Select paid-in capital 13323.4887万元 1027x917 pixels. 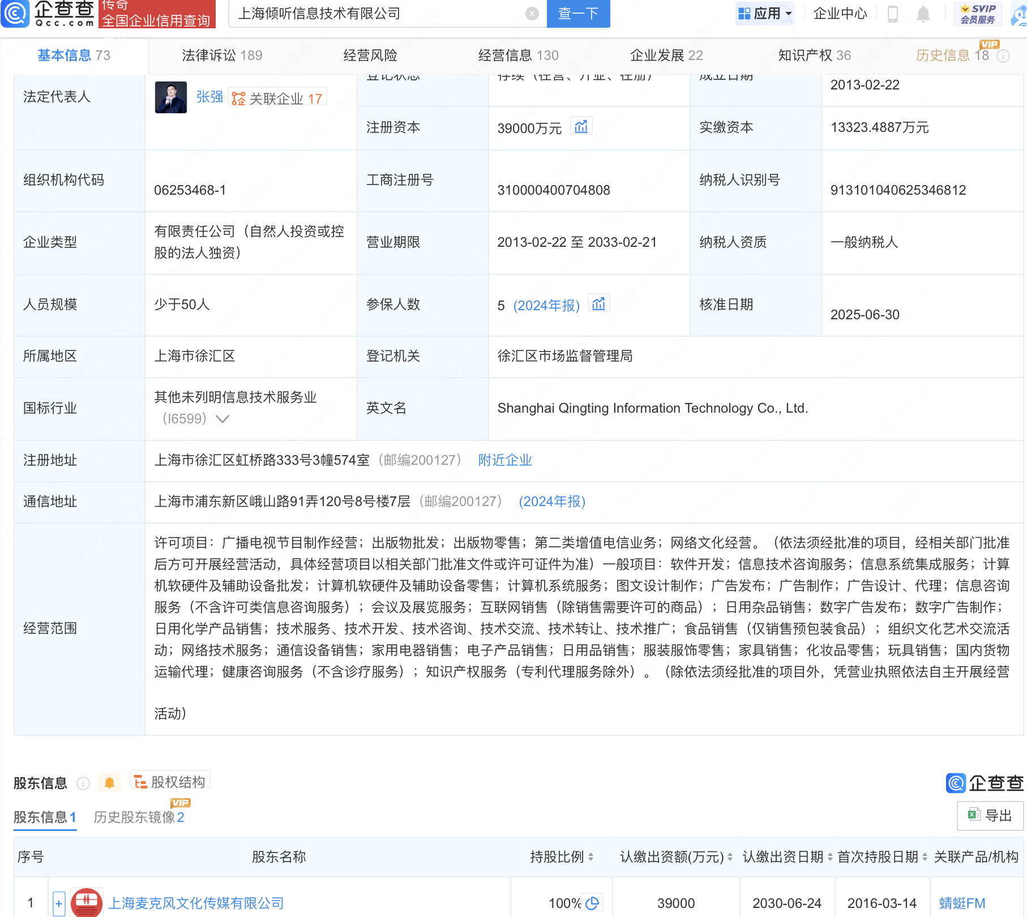click(879, 127)
